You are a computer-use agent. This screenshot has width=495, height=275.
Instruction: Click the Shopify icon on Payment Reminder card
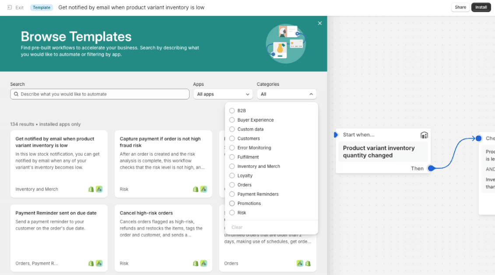point(91,263)
